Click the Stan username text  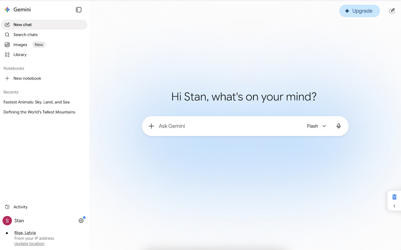(x=19, y=221)
